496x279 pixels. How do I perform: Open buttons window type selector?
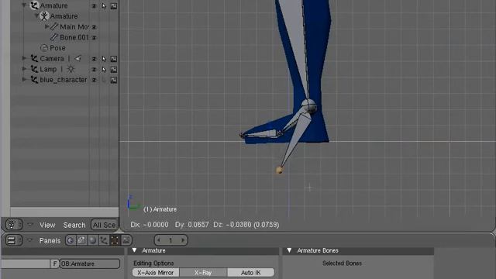[14, 240]
